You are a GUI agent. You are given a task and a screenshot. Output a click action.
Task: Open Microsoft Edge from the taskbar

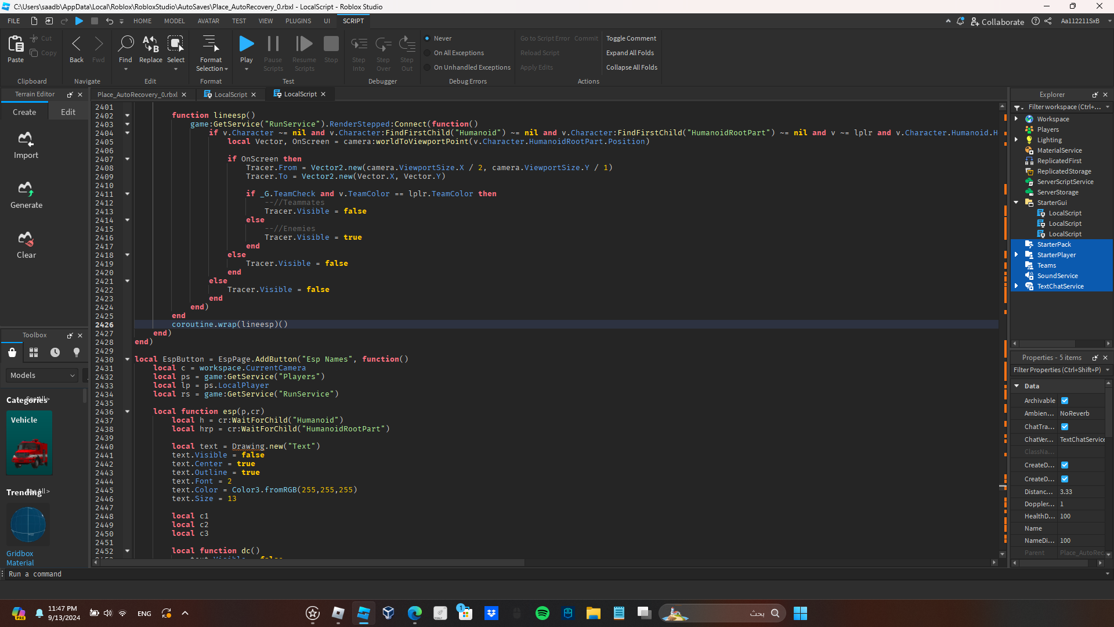(415, 613)
